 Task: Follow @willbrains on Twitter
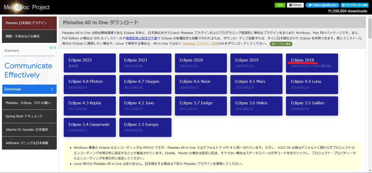[322, 5]
